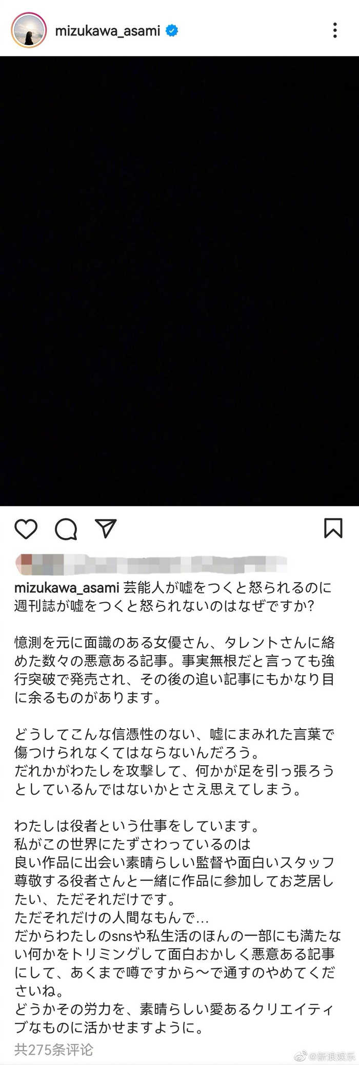Click the paragraph beginning 憶測を元に面識のある
Screen dimensions: 359x1065
point(174,670)
